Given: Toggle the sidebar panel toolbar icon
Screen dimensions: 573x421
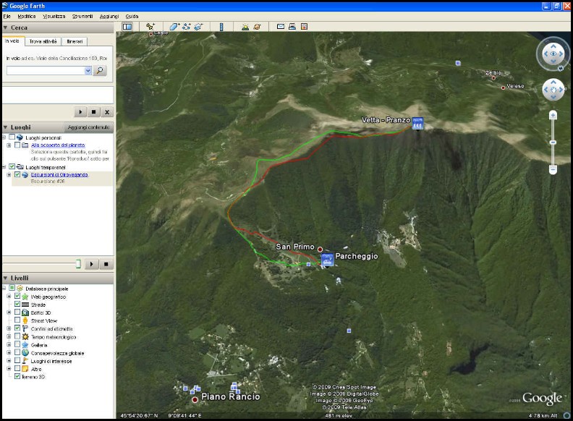Looking at the screenshot, I should (x=127, y=26).
